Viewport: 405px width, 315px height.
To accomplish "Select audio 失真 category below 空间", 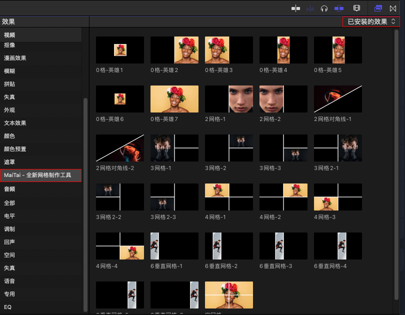I will pyautogui.click(x=41, y=268).
